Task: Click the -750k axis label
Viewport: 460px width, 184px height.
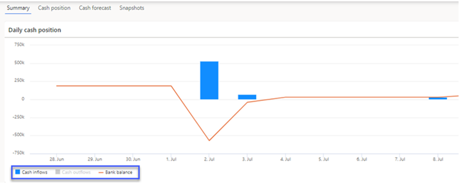Action: 19,153
